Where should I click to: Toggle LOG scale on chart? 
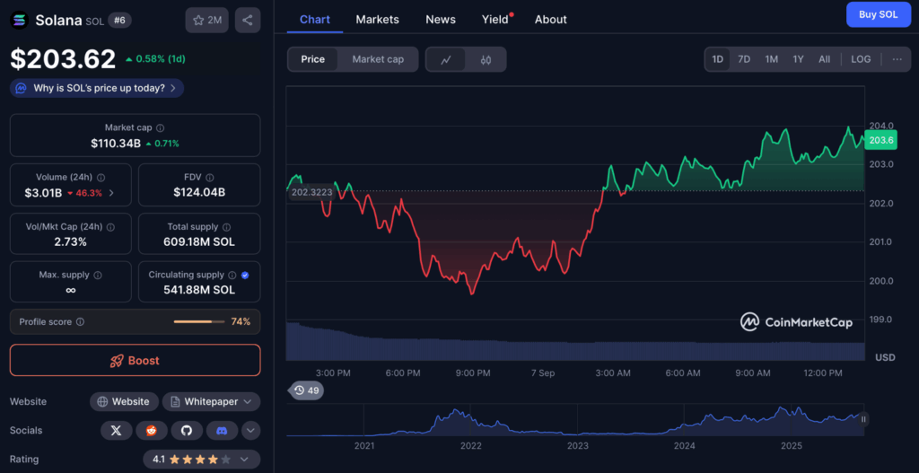tap(861, 59)
